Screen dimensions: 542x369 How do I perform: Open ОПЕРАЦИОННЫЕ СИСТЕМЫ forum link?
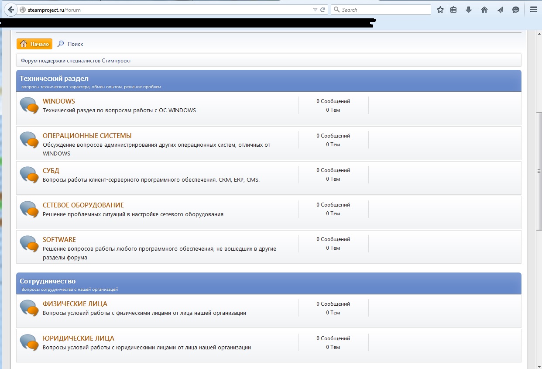87,136
